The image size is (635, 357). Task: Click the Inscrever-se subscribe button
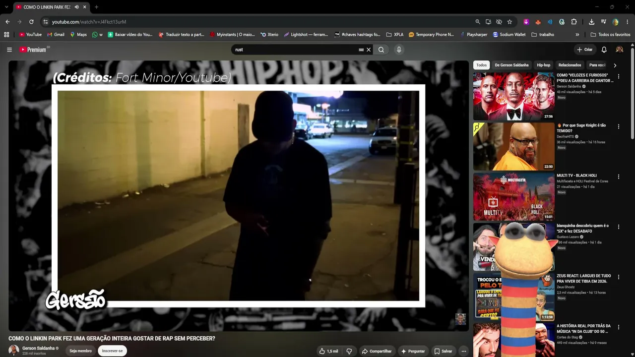112,351
